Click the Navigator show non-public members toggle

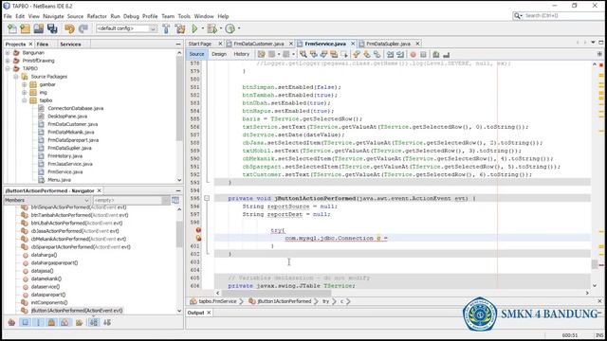click(x=51, y=322)
